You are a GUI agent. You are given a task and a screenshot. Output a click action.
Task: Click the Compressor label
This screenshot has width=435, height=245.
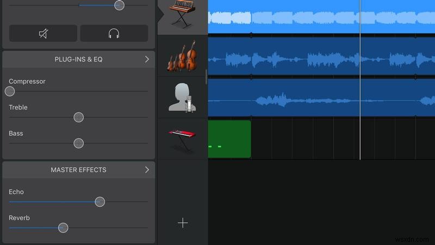(27, 81)
